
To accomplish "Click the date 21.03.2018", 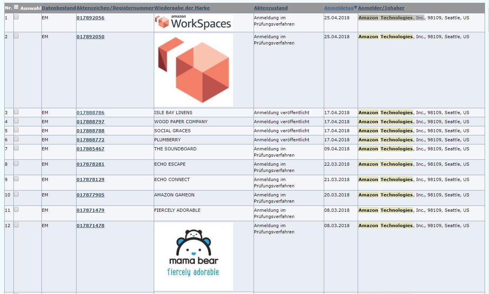I will 337,179.
